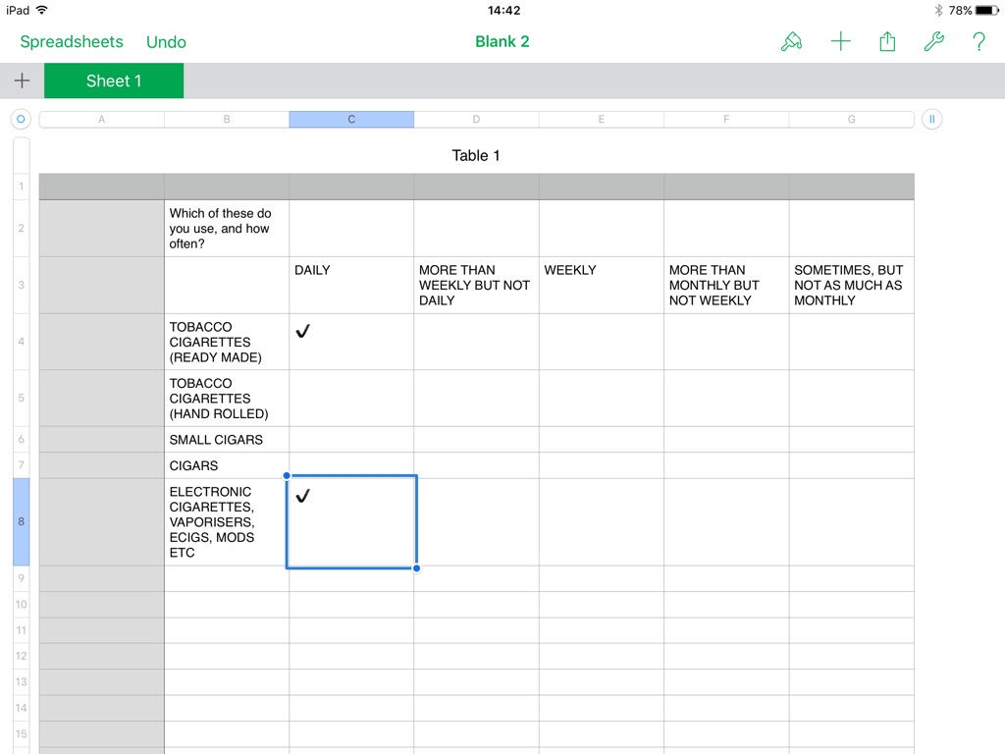The width and height of the screenshot is (1005, 754).
Task: Tap the Wi-Fi status icon
Action: [42, 10]
